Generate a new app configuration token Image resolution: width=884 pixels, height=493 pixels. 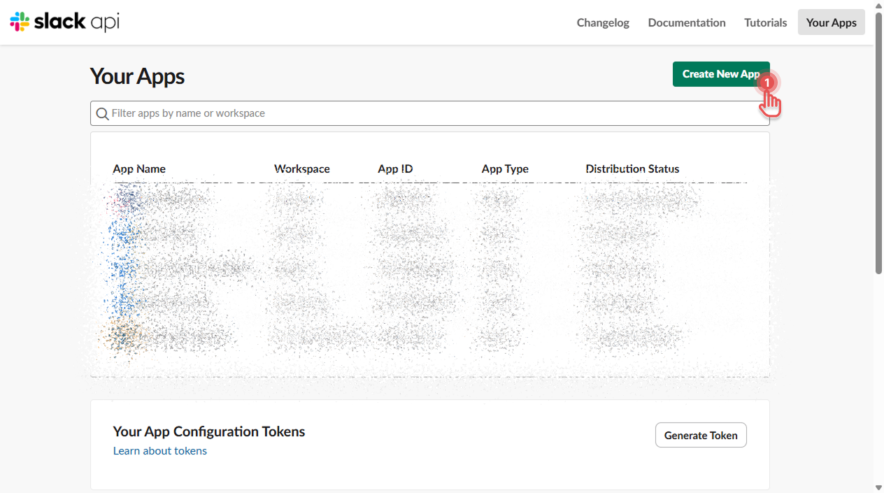point(701,435)
